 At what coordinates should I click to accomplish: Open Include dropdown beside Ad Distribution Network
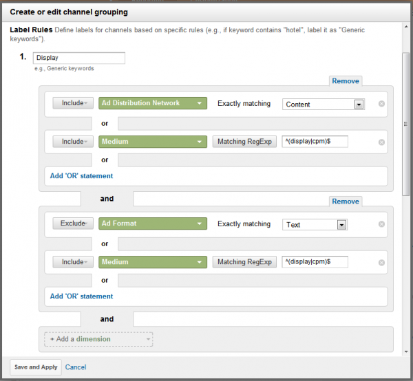[73, 104]
